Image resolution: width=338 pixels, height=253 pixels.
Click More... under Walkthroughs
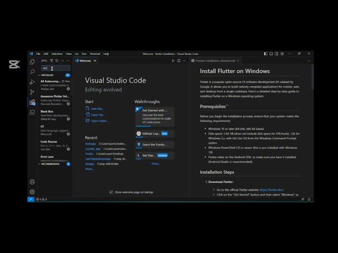tap(155, 164)
